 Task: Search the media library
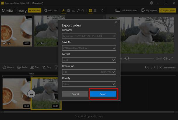83,10
